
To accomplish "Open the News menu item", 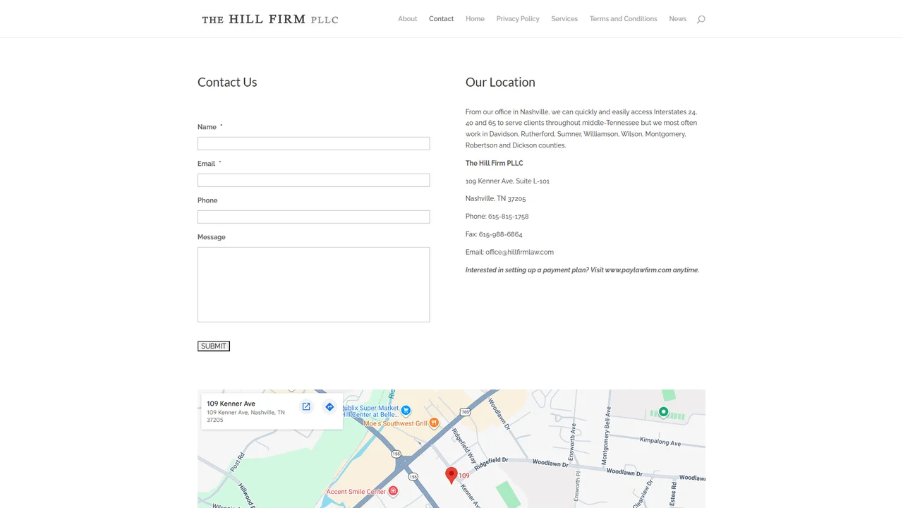I will [678, 19].
